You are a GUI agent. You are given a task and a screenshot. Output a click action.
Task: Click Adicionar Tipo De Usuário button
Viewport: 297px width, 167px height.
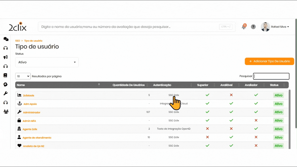coord(269,61)
